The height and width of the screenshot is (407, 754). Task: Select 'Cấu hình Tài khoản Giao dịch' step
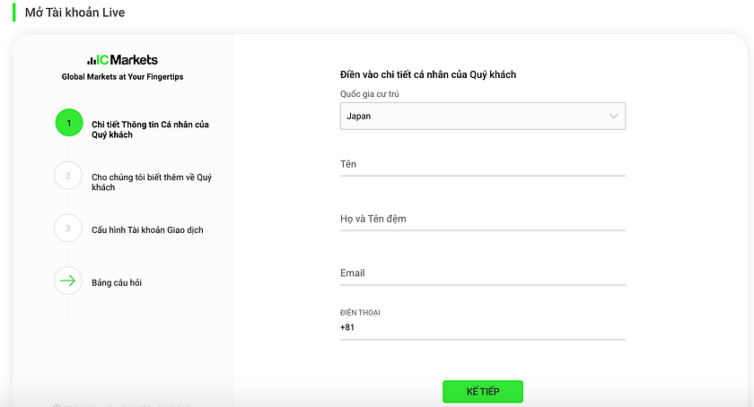click(147, 230)
